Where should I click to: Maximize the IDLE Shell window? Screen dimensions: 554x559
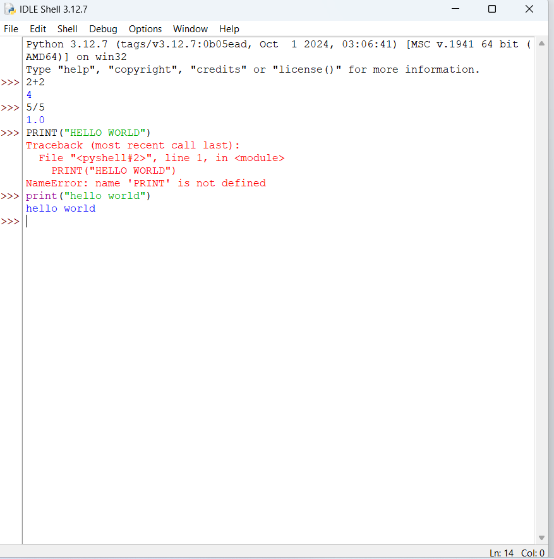(x=492, y=9)
